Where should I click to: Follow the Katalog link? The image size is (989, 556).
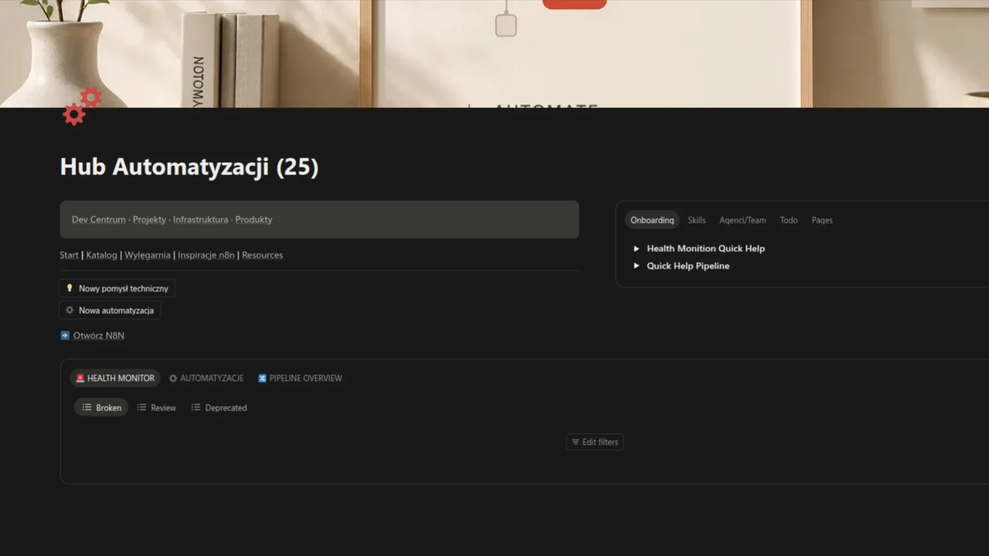tap(101, 255)
